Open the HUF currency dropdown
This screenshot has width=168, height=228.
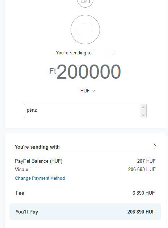88,91
